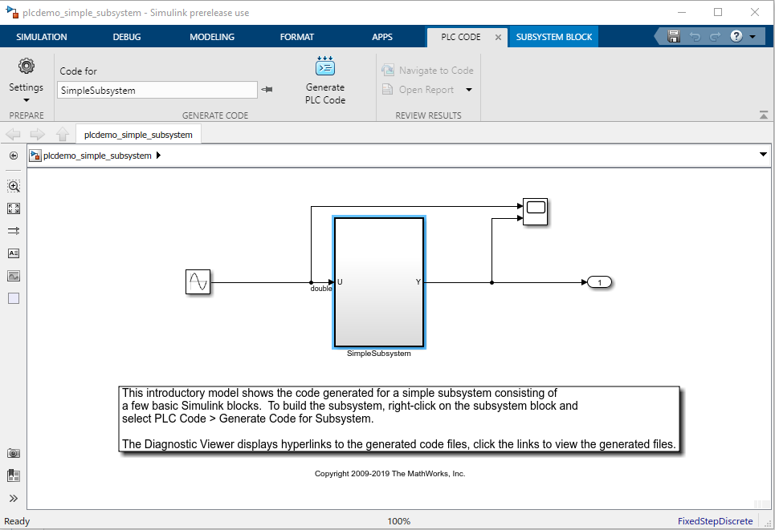Click the Simulink icon in title bar
The height and width of the screenshot is (530, 775).
pos(12,11)
